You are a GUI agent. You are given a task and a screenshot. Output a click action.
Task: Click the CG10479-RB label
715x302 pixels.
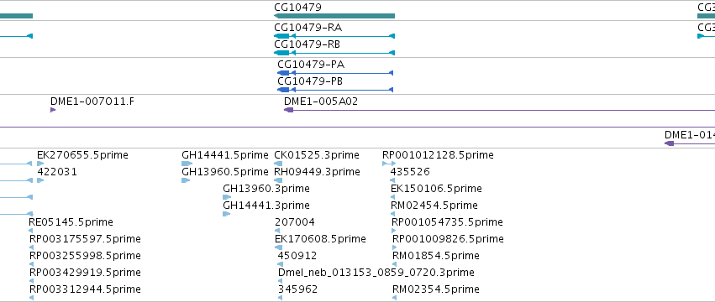tap(307, 44)
